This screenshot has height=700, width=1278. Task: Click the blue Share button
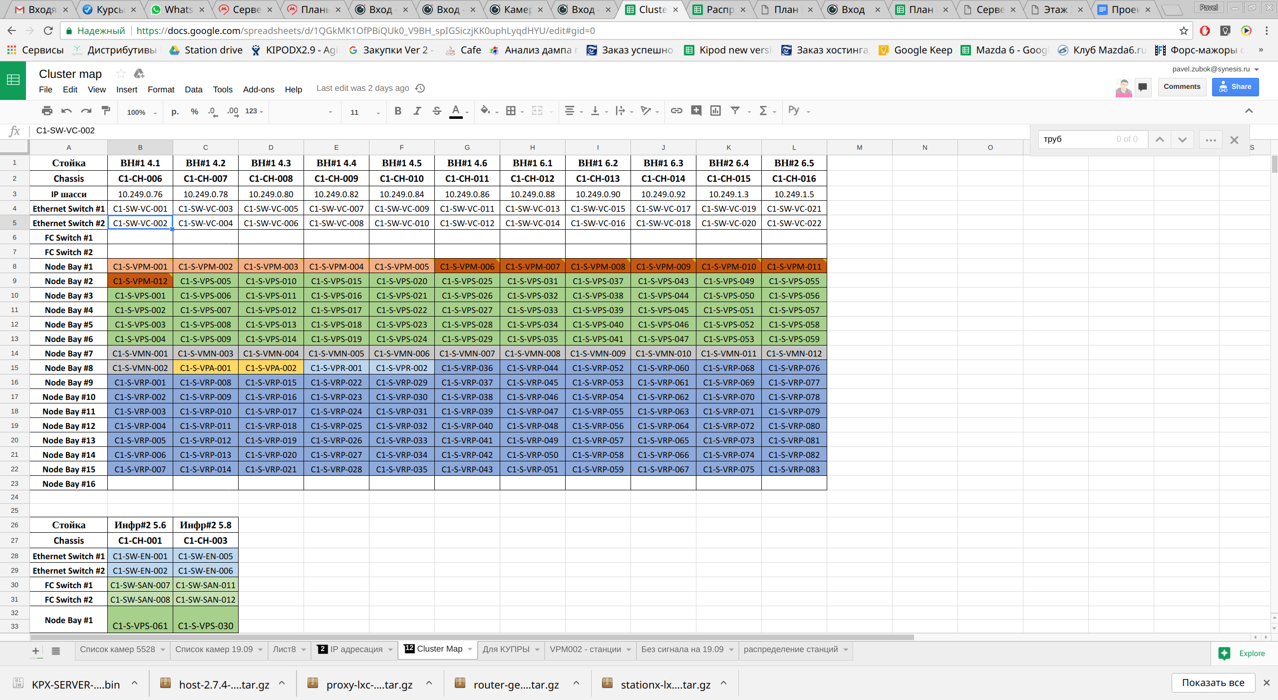(1235, 87)
